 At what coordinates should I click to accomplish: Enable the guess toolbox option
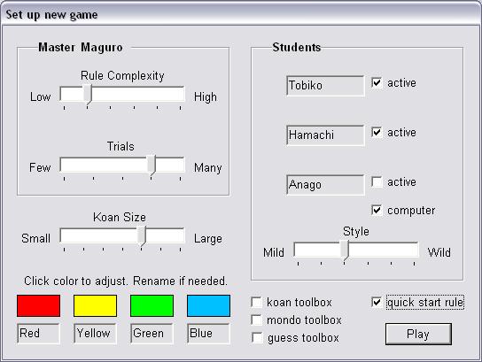click(256, 337)
